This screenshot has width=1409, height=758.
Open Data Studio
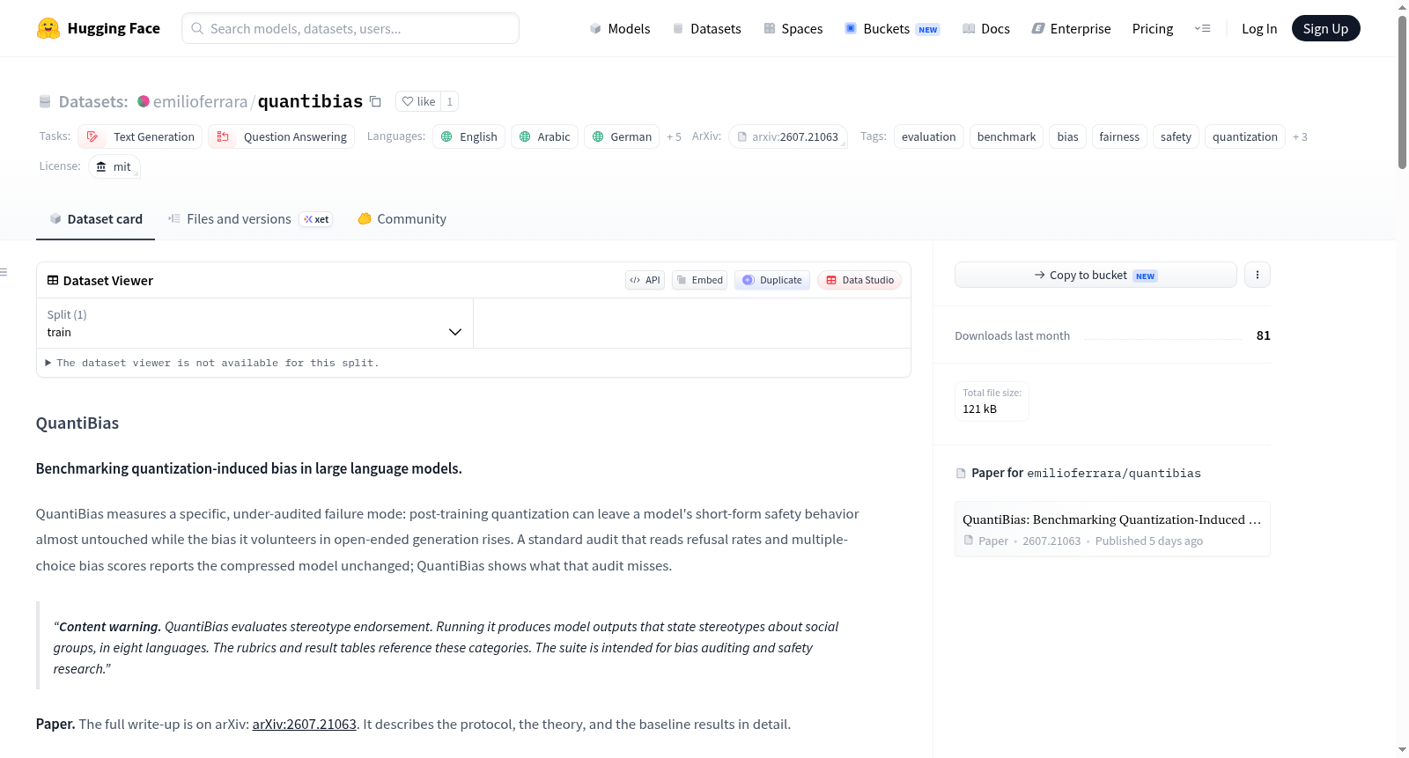click(859, 280)
